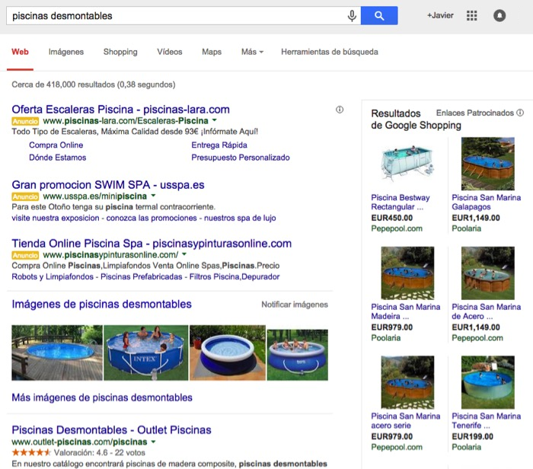Click the Resultados de Google Shopping heading

coord(416,120)
